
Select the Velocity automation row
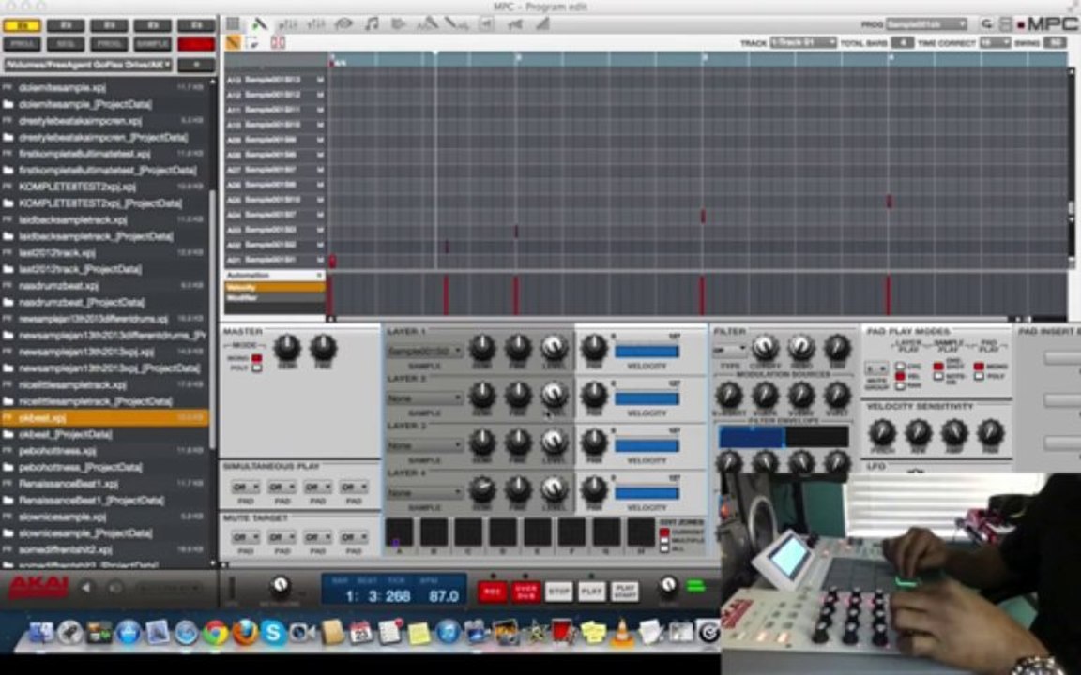274,287
